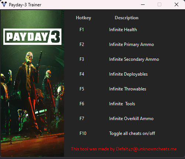This screenshot has height=159, width=185.
Task: Select the F6 hotkey label
Action: 82,104
